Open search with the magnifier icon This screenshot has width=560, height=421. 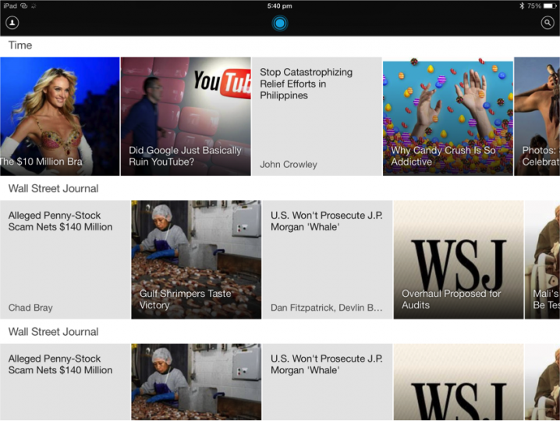548,23
